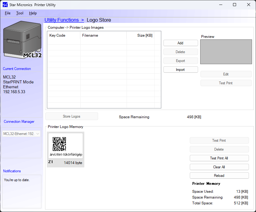Click the Clear All button
256x212 pixels.
pyautogui.click(x=219, y=167)
